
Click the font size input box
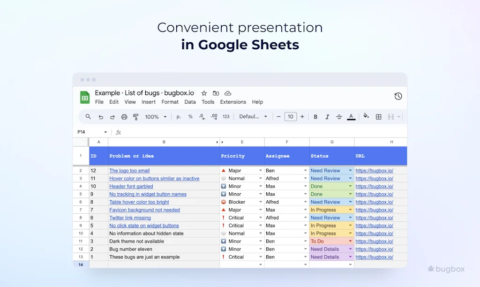[291, 117]
